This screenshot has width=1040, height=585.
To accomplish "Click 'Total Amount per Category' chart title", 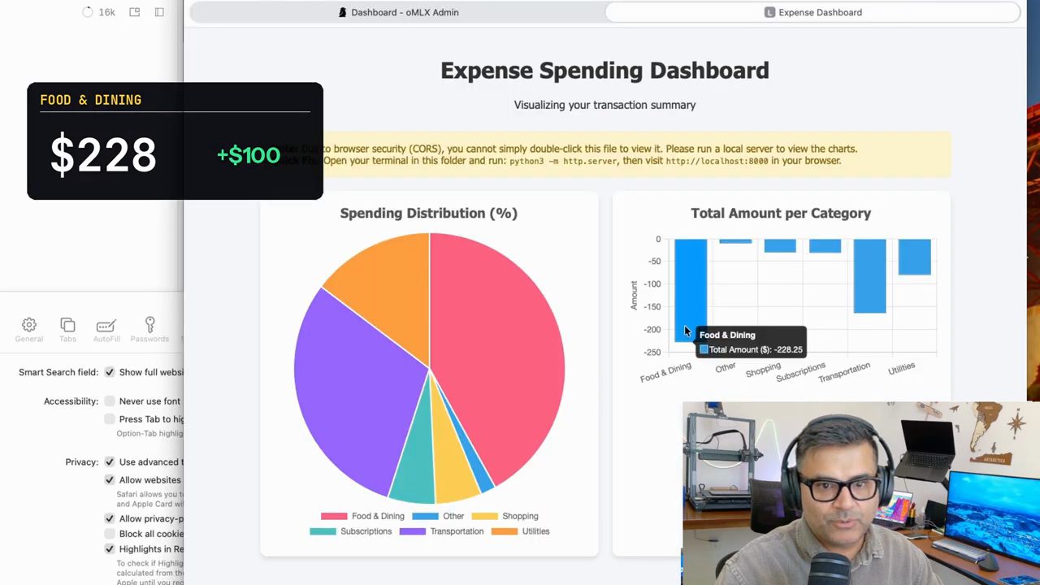I will pyautogui.click(x=781, y=213).
